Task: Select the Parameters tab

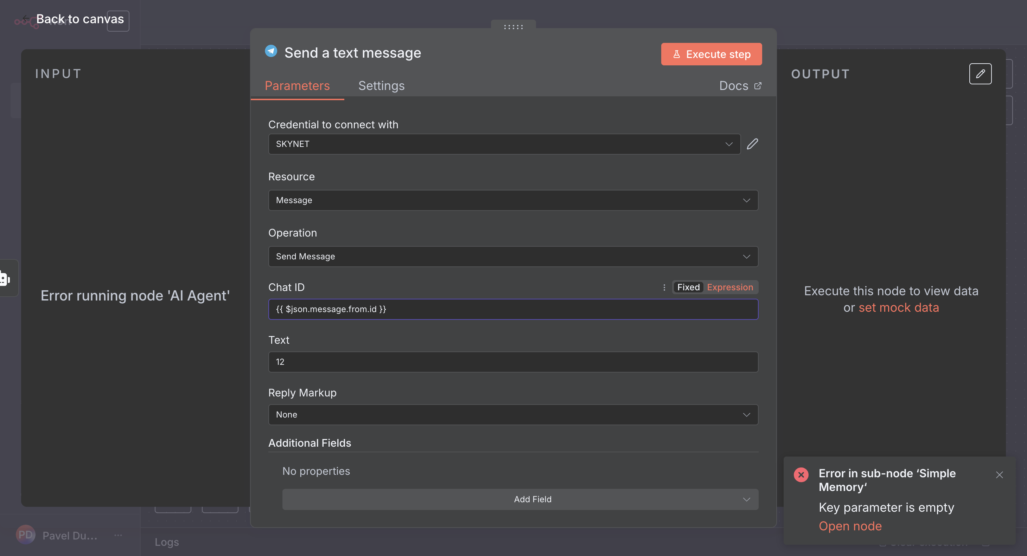Action: [x=297, y=86]
